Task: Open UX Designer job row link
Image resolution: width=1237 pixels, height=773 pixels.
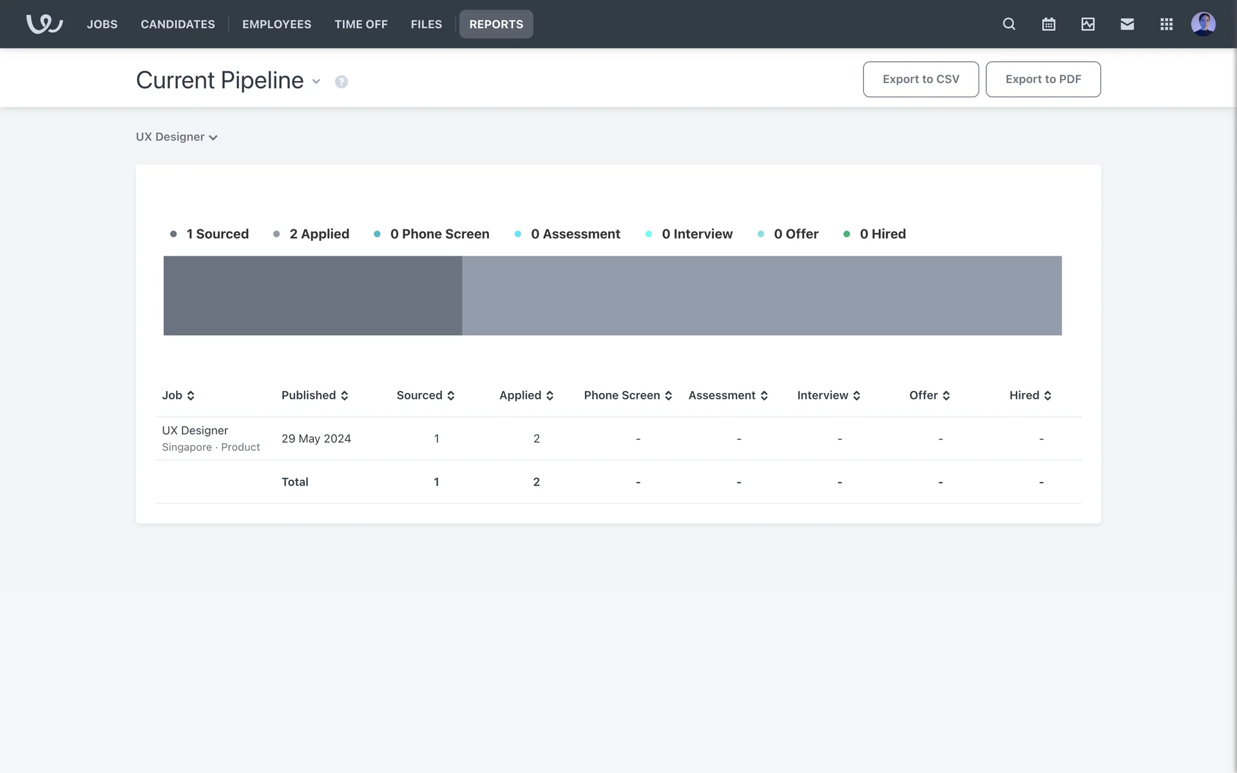Action: [195, 430]
